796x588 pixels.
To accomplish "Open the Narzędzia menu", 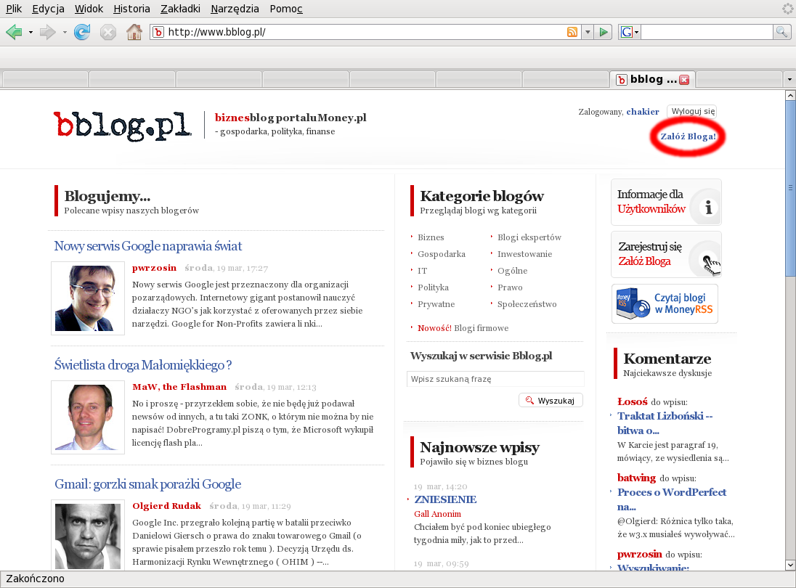I will (x=234, y=9).
